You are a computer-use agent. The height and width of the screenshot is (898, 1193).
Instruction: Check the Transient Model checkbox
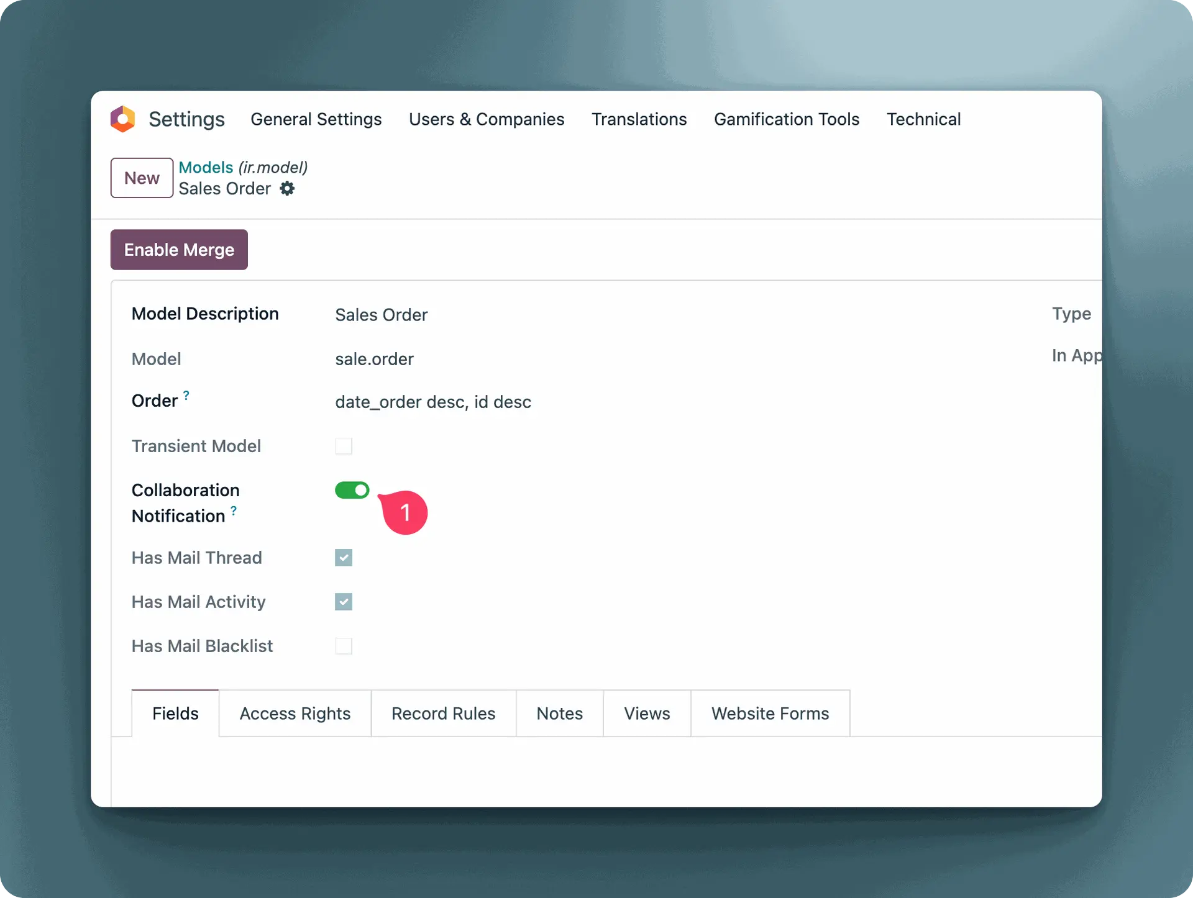point(344,446)
